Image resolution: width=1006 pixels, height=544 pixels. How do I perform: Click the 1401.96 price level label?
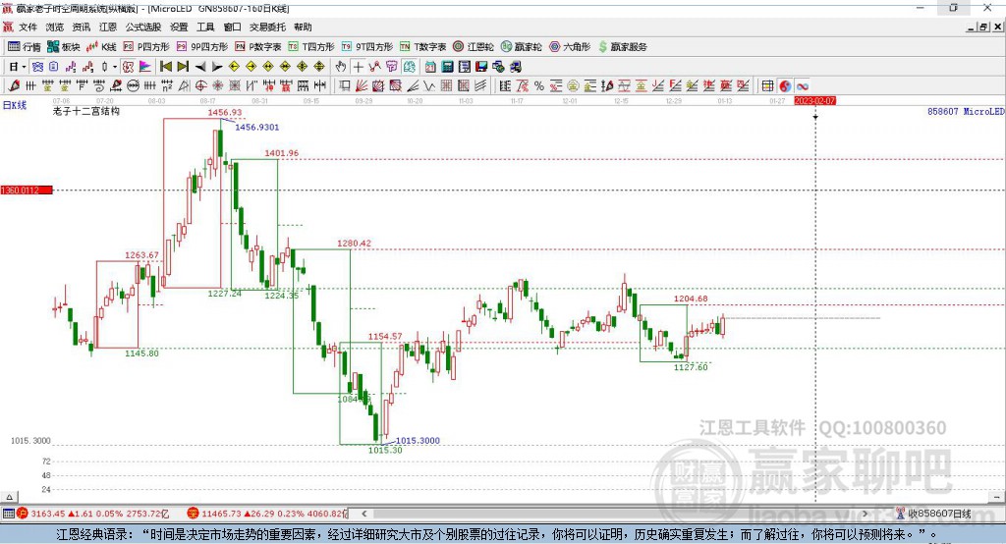(x=282, y=152)
